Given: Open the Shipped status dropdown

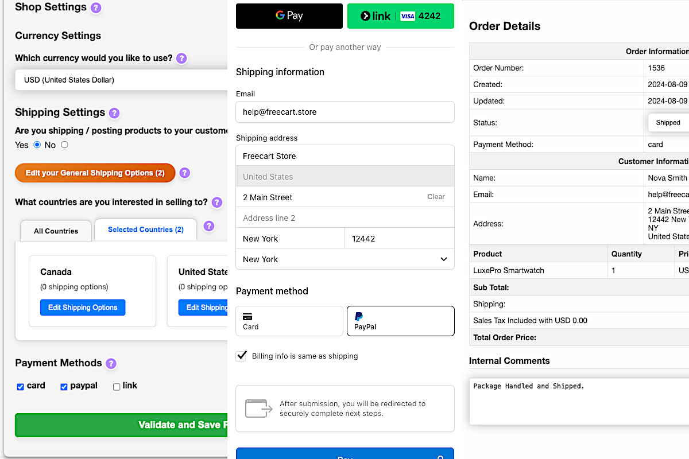Looking at the screenshot, I should point(668,122).
